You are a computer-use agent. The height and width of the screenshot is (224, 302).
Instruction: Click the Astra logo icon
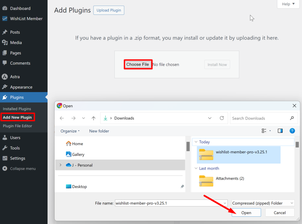tap(5, 77)
